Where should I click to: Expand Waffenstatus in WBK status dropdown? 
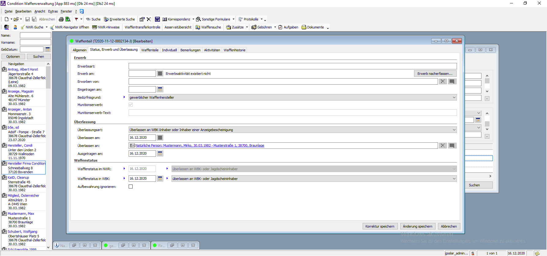454,179
